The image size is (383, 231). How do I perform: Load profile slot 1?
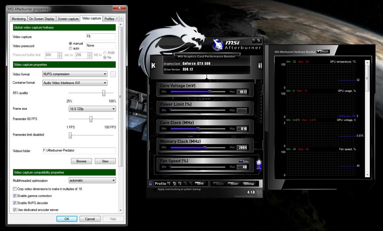pos(169,184)
